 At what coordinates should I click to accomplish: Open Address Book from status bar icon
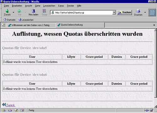[22, 110]
